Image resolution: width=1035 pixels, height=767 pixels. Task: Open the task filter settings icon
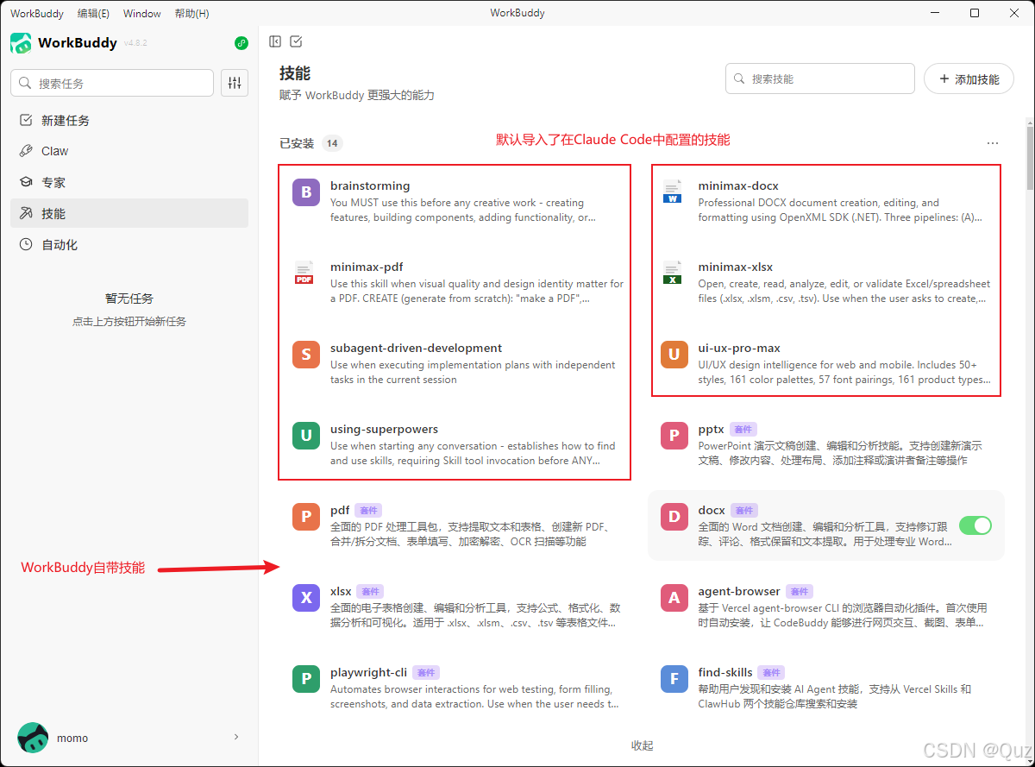[235, 83]
